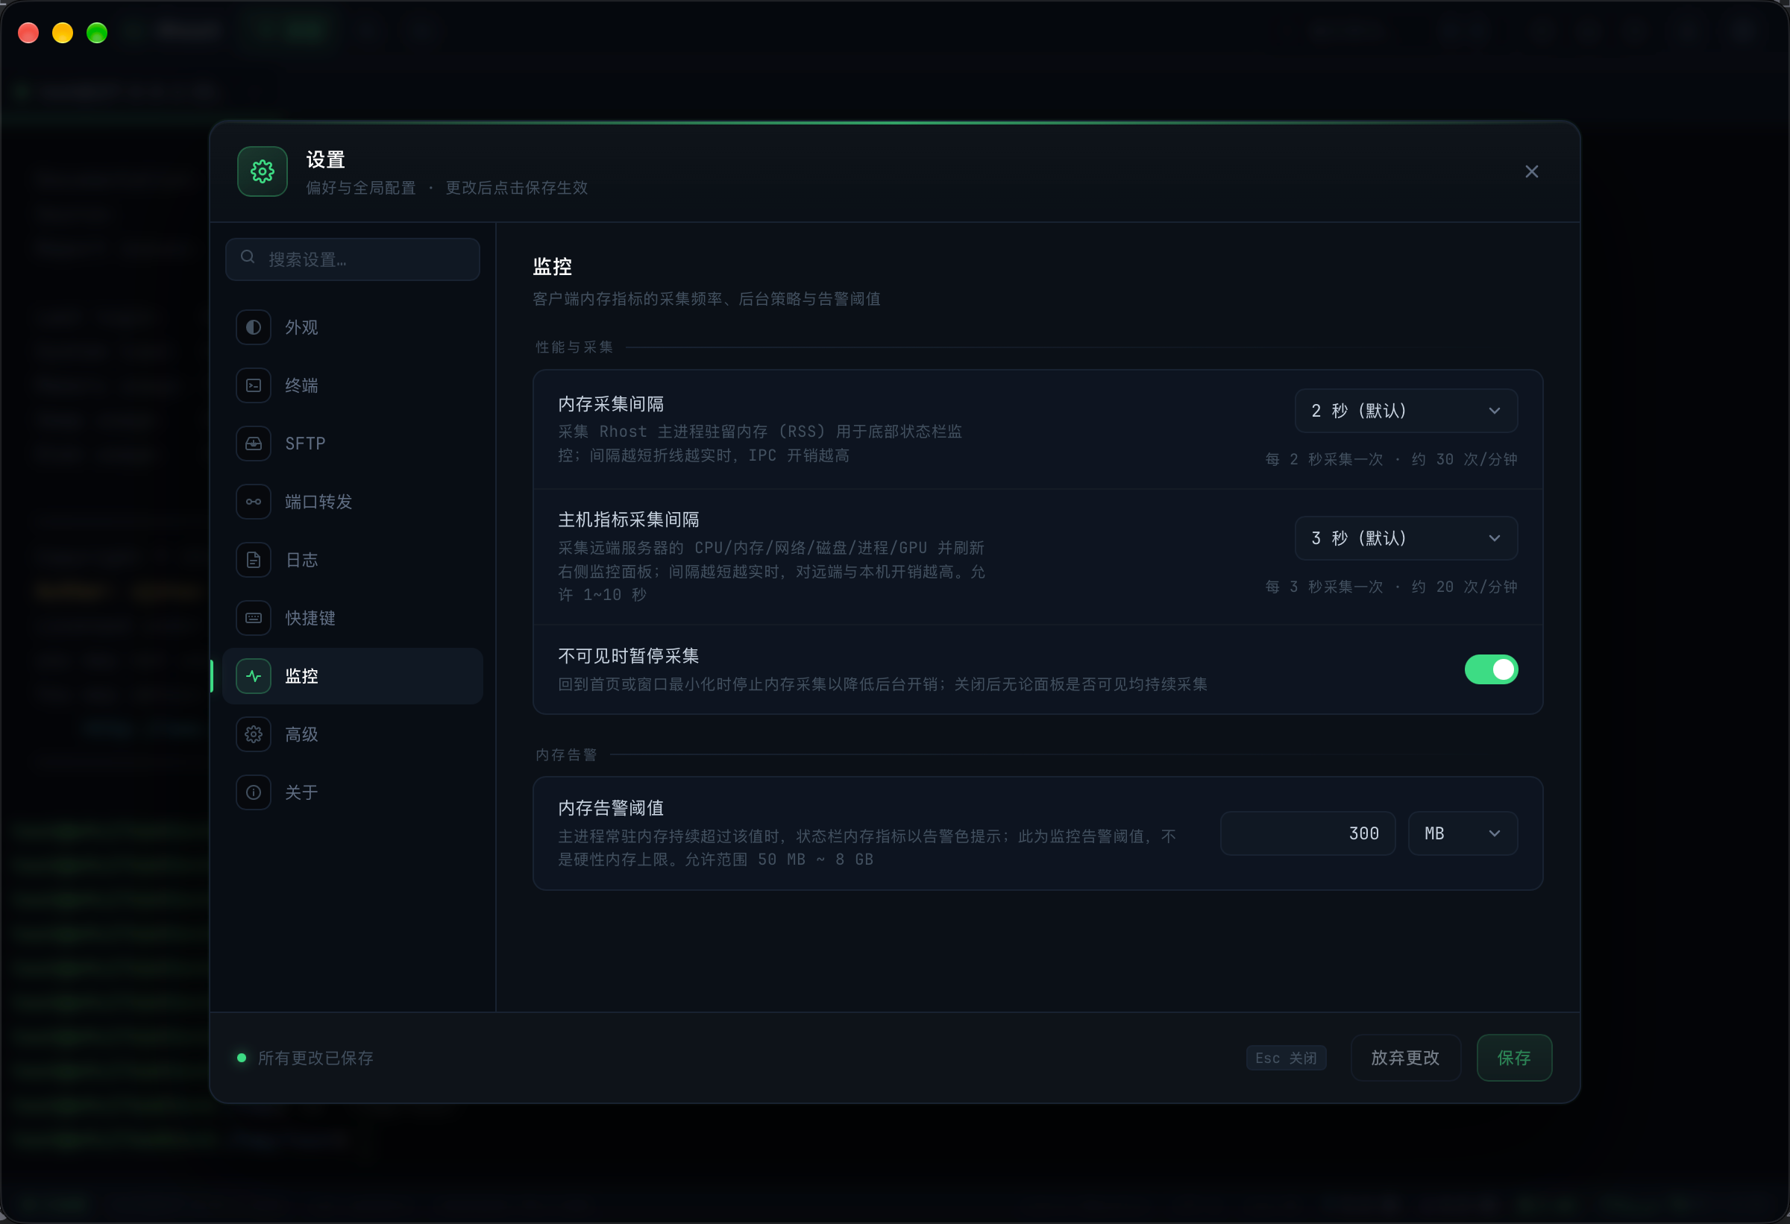Switch to SFTP settings section
This screenshot has width=1790, height=1224.
tap(353, 444)
